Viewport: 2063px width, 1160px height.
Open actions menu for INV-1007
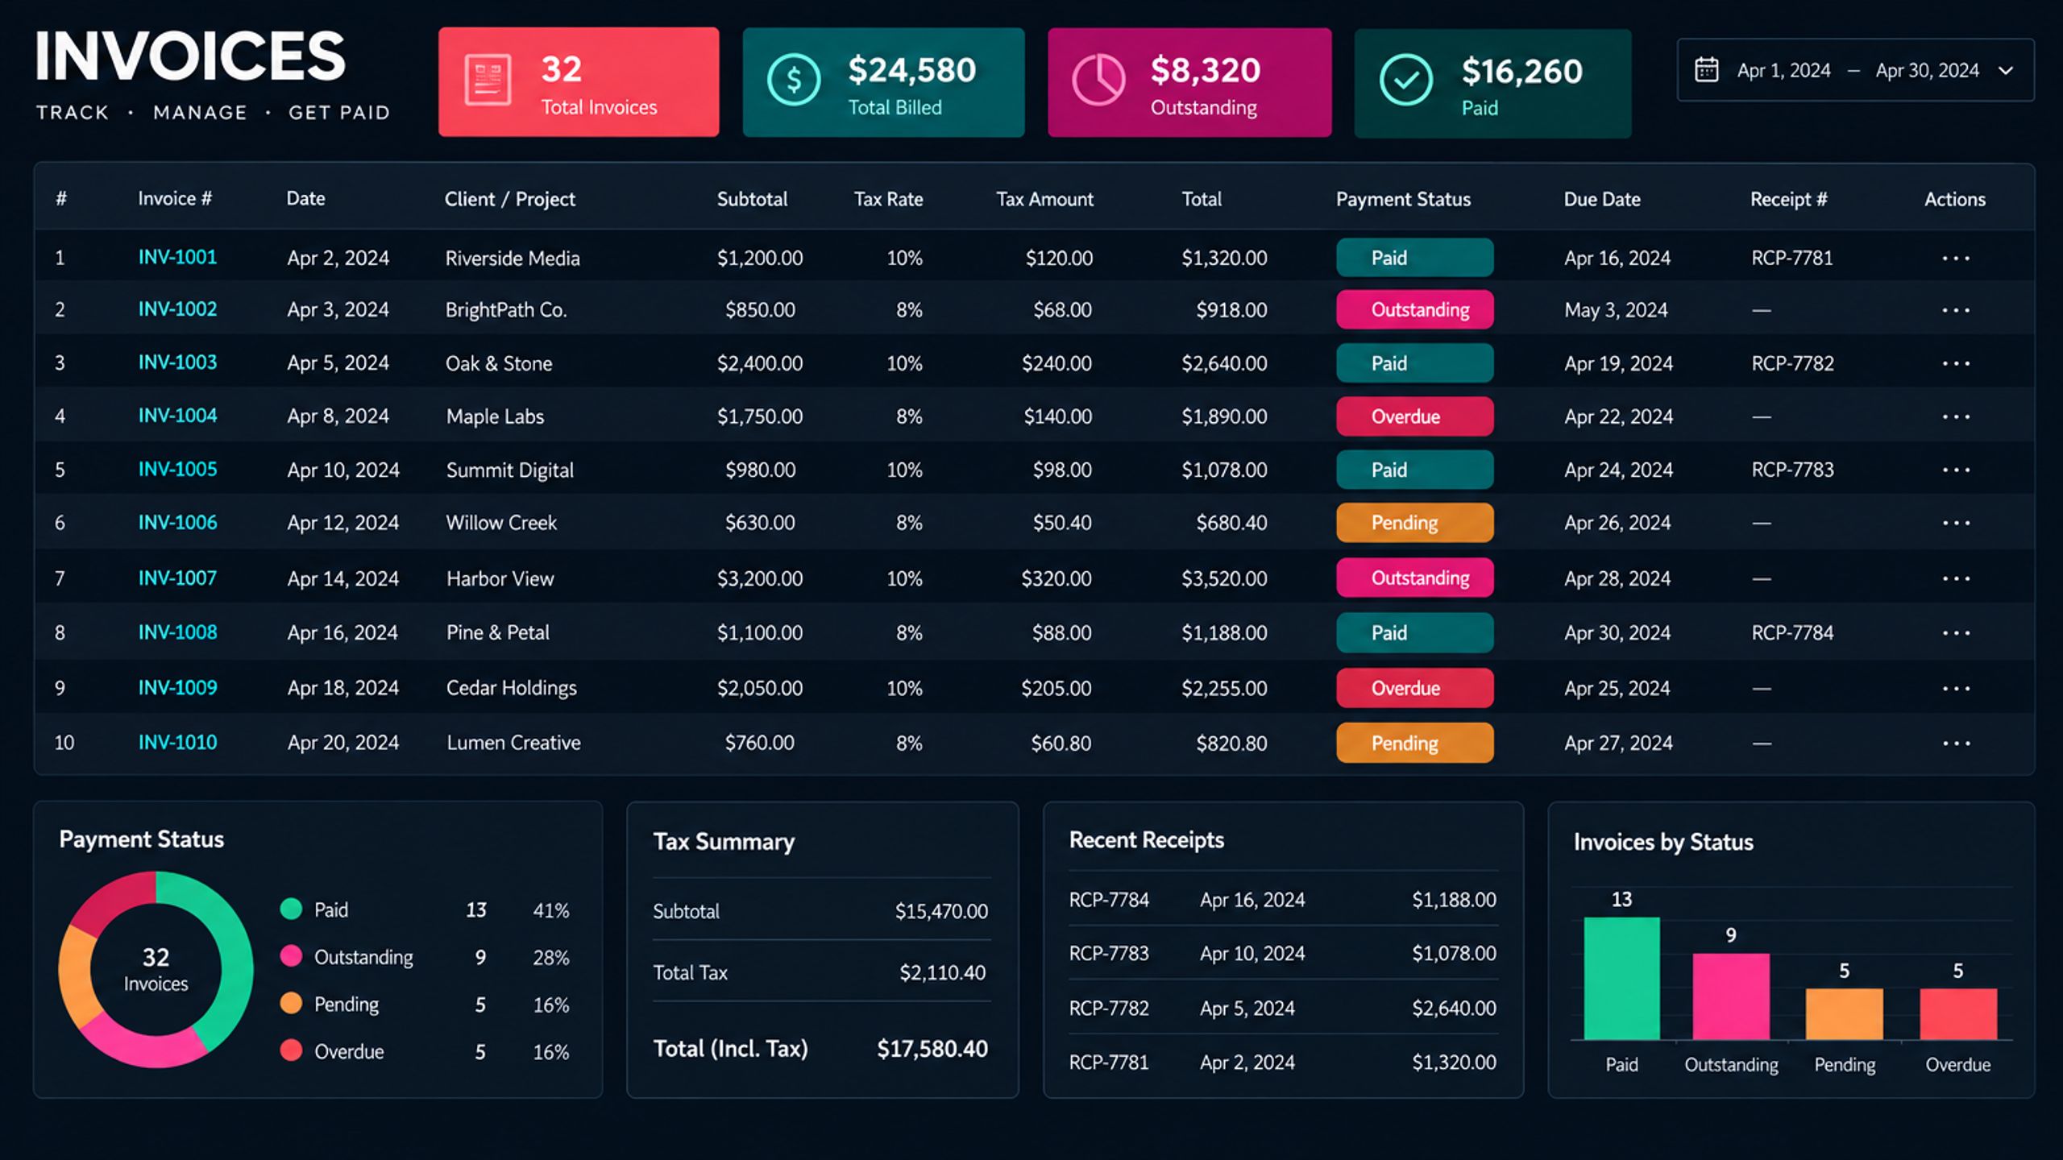pyautogui.click(x=1956, y=578)
